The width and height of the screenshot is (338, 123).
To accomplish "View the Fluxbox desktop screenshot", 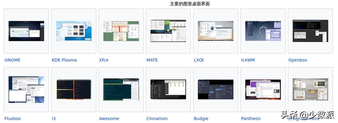I will 26,90.
